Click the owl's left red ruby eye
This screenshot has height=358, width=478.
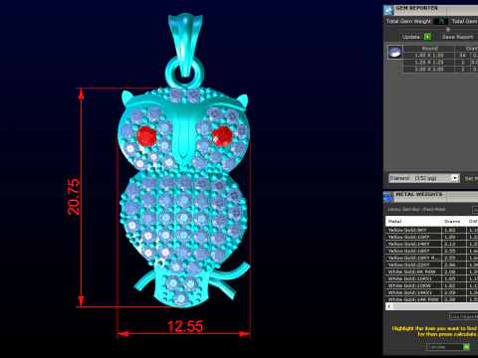pyautogui.click(x=146, y=136)
